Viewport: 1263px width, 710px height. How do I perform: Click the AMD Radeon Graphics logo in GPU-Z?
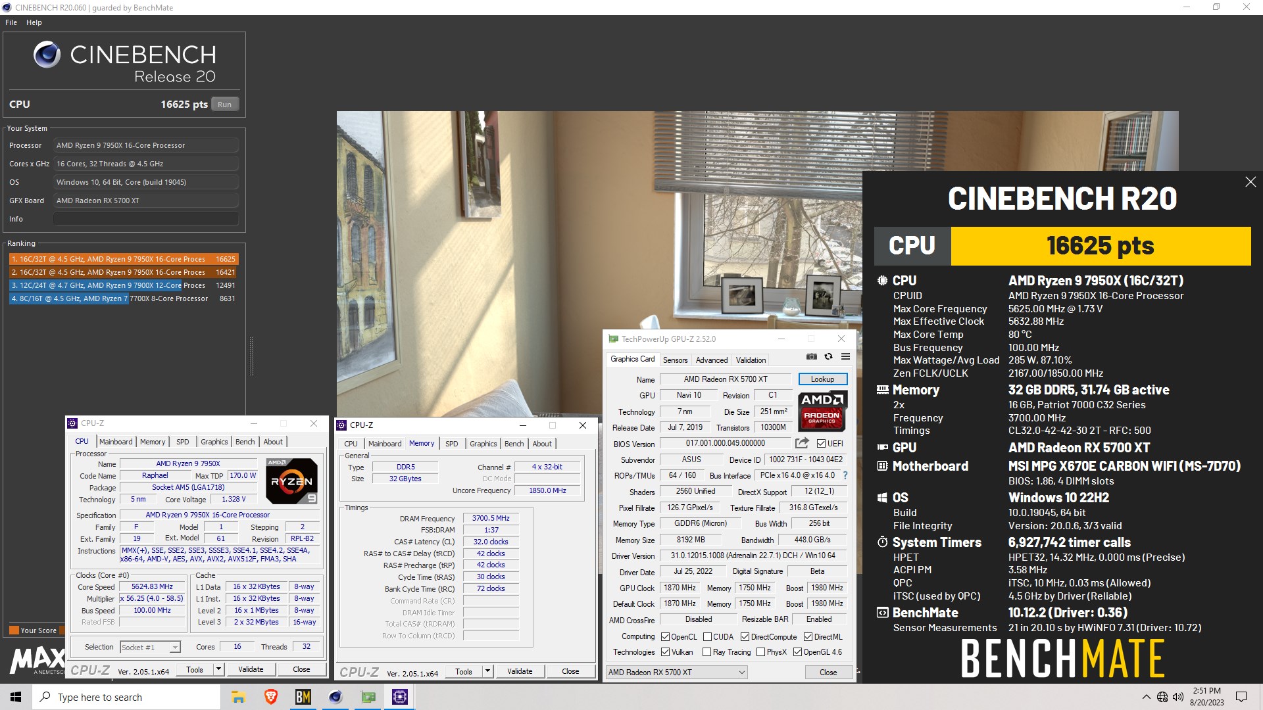822,411
